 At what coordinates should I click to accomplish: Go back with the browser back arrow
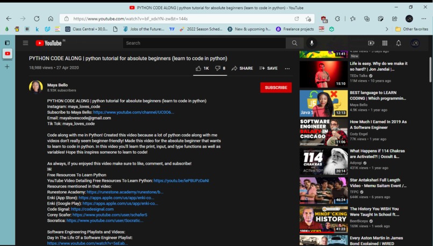tap(9, 19)
